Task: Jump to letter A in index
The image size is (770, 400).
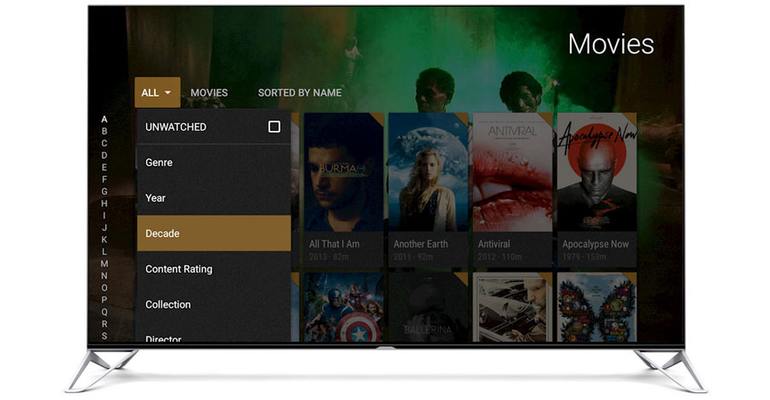Action: (104, 120)
